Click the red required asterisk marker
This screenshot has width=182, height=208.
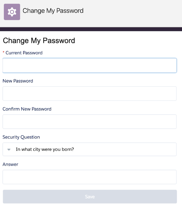(4, 52)
